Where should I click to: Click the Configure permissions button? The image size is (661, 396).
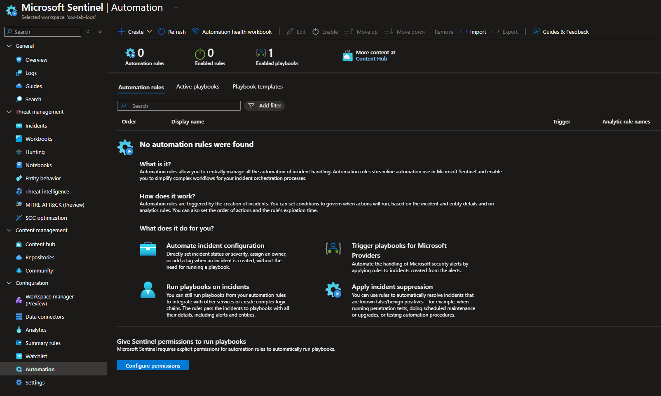coord(152,366)
